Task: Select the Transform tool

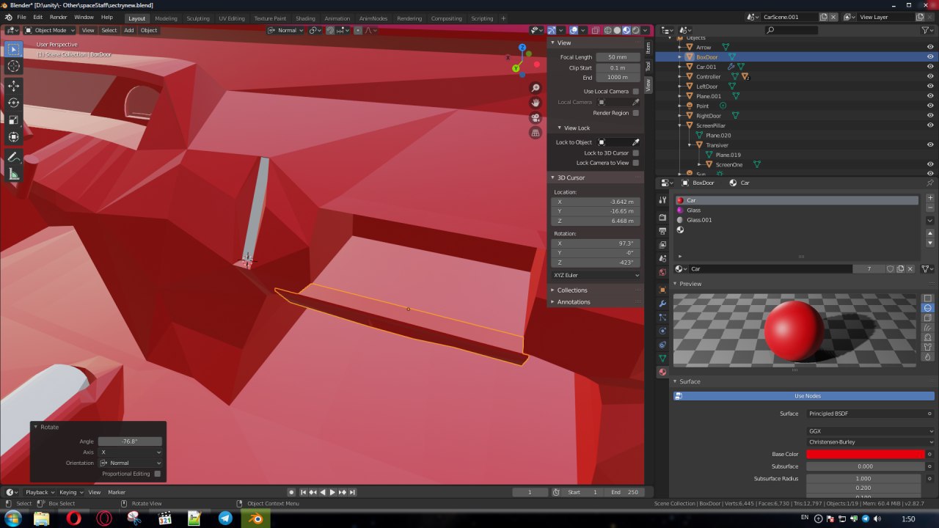Action: [13, 136]
